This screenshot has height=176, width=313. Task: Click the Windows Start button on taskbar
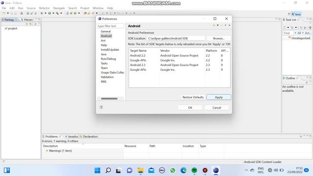(97, 171)
